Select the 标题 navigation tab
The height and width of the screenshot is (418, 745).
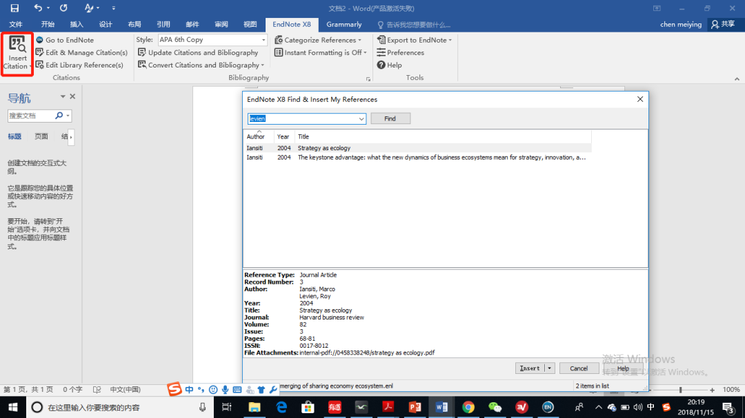pos(14,136)
